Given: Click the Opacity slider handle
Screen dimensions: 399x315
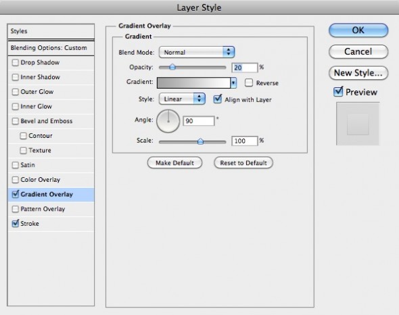Looking at the screenshot, I should 172,67.
